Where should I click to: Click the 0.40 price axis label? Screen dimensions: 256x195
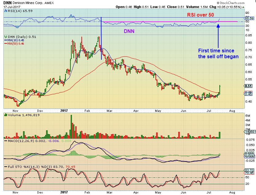pos(249,101)
